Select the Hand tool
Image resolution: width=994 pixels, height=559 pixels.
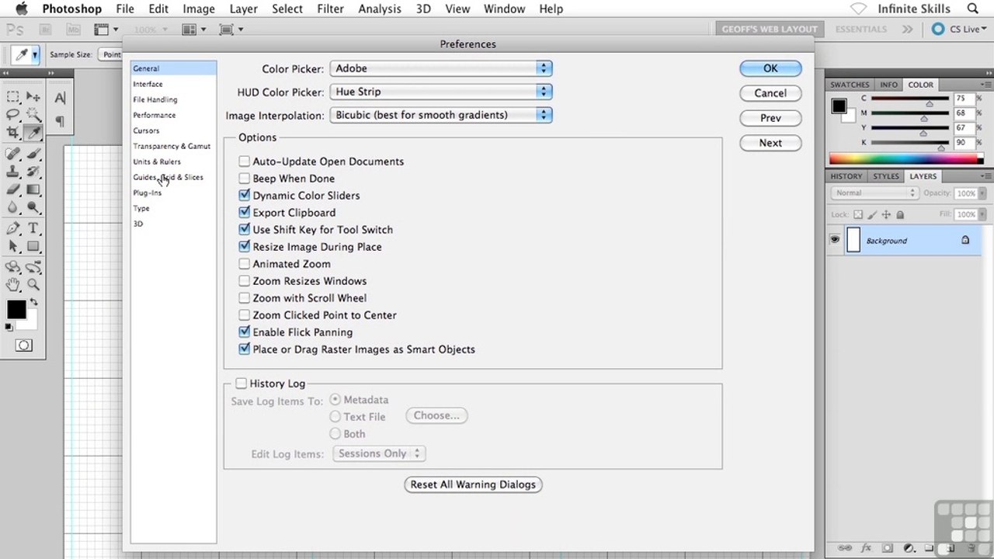coord(13,285)
